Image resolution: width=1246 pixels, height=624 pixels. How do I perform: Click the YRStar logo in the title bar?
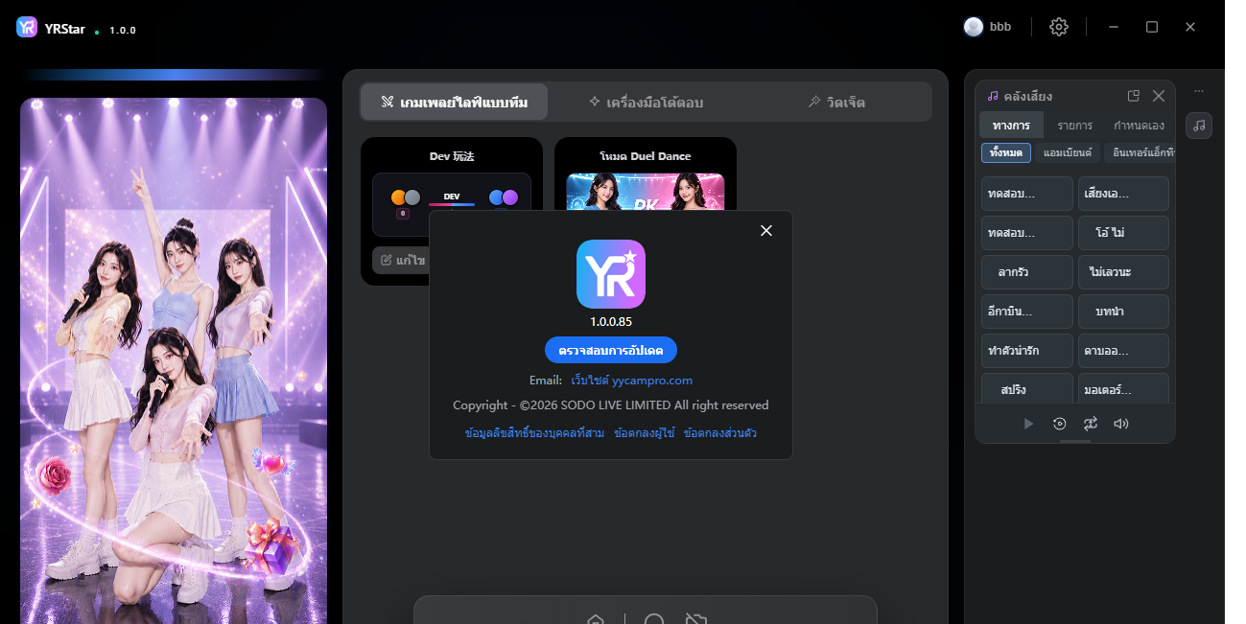27,27
